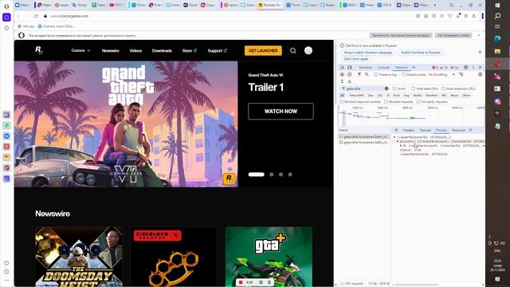510x287 pixels.
Task: Open the site search magnifier icon
Action: pyautogui.click(x=293, y=51)
